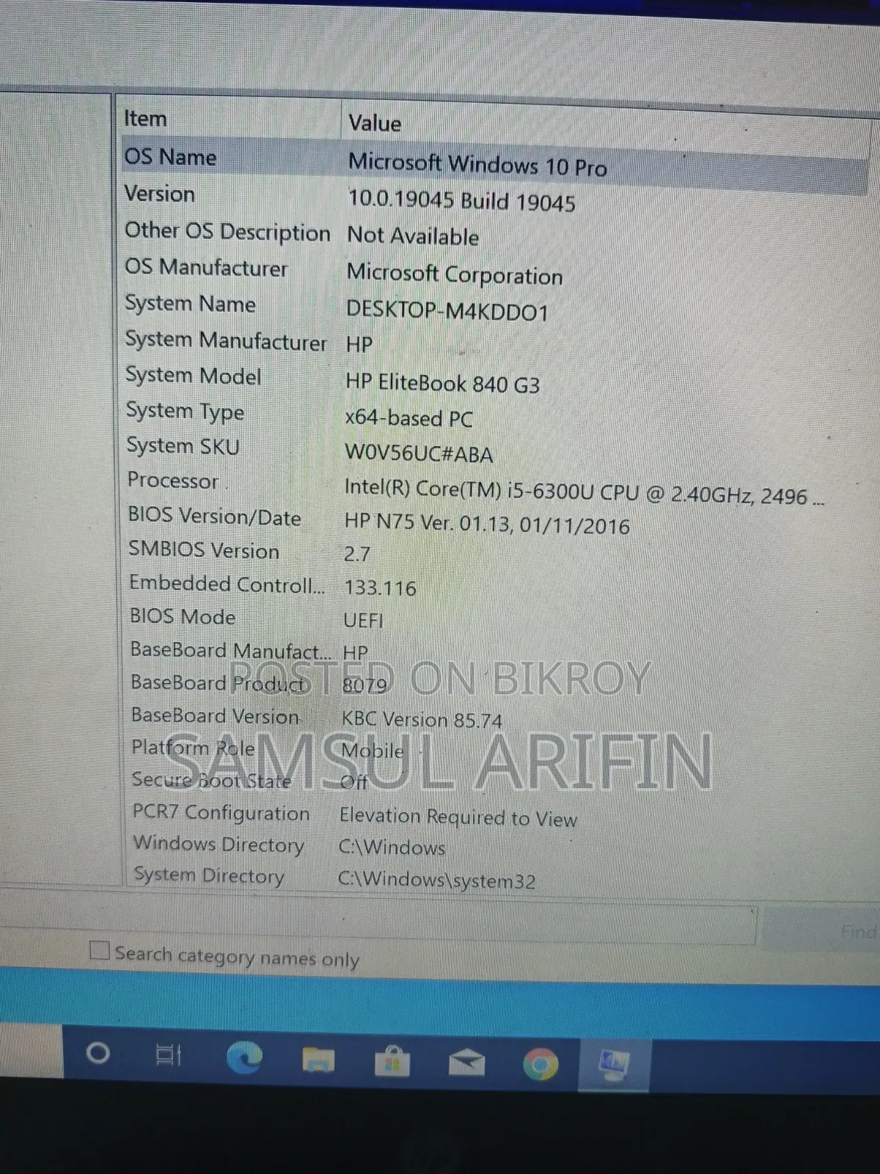Click value 'W0V56UC#ABA'
Screen dimensions: 880x1174
pyautogui.click(x=419, y=453)
